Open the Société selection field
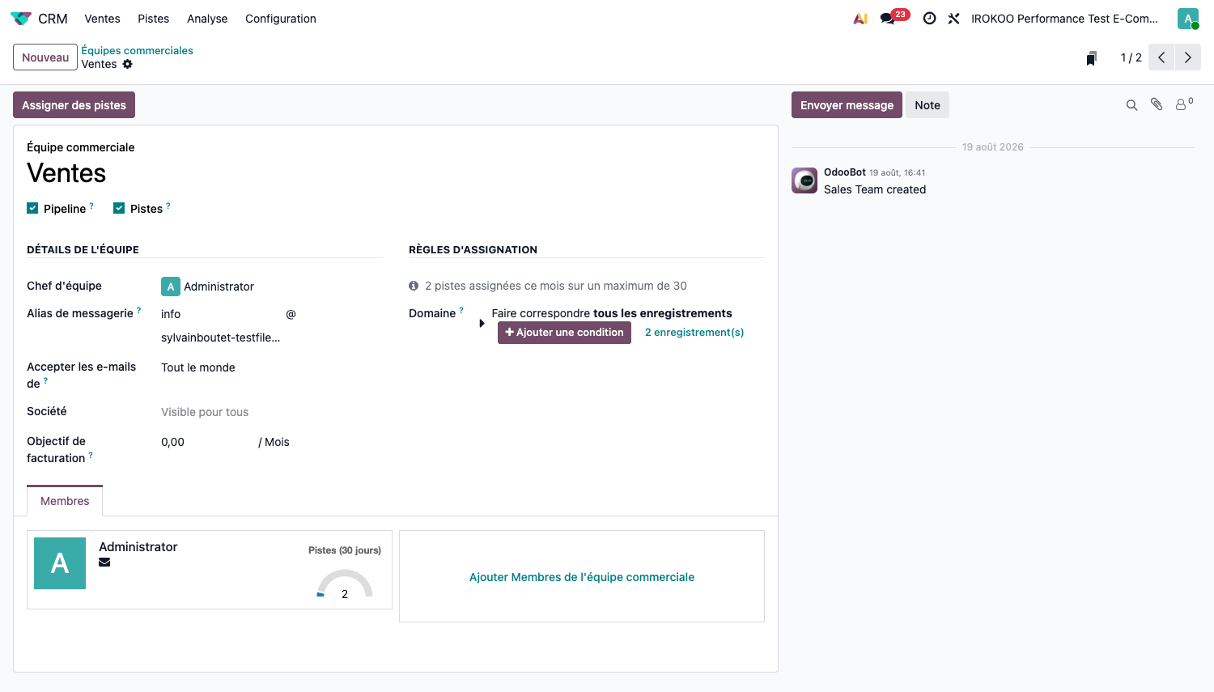This screenshot has height=692, width=1214. 271,412
